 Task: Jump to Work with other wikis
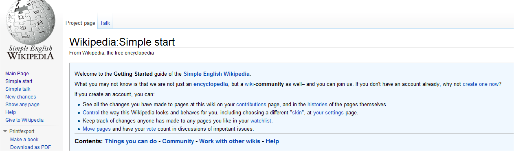[x=230, y=141]
